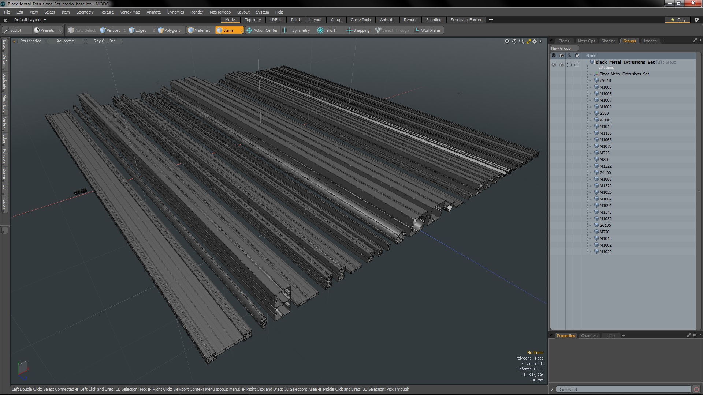Click the Ray GL: Off button
The height and width of the screenshot is (395, 703).
(x=104, y=41)
